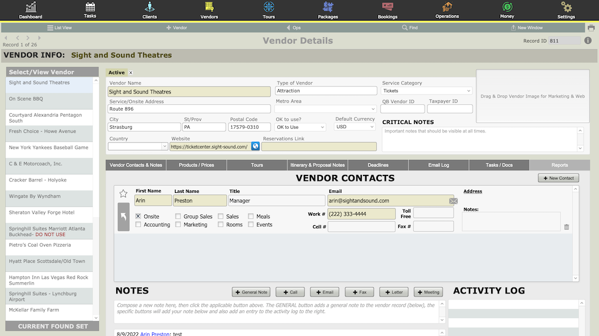Open the Money module
The width and height of the screenshot is (599, 336).
click(x=507, y=10)
